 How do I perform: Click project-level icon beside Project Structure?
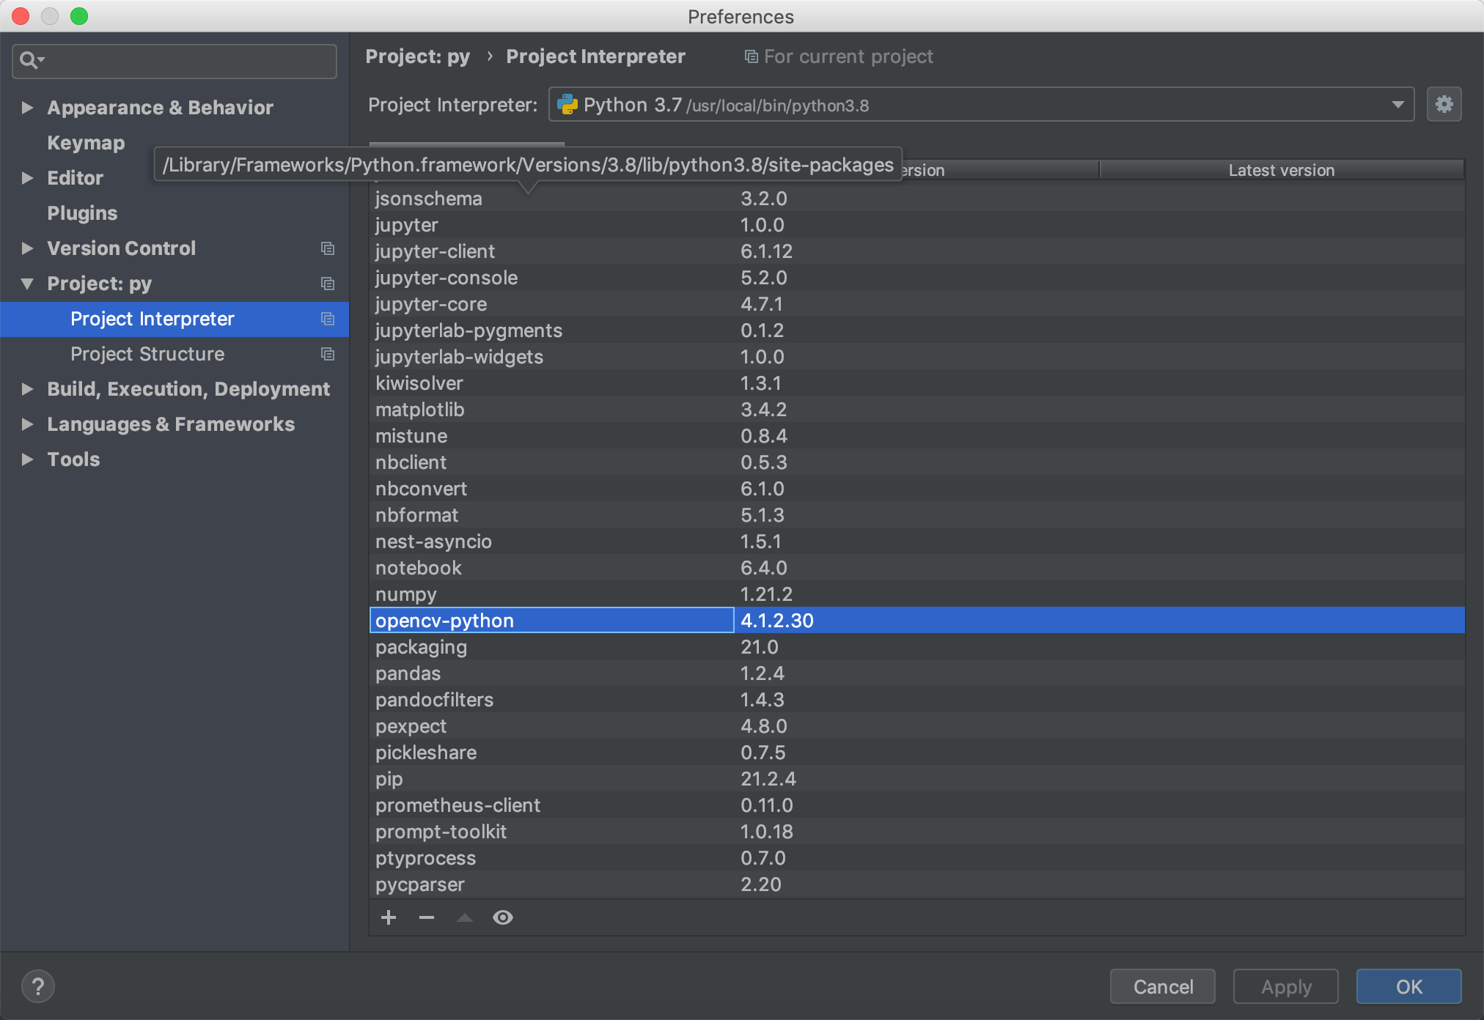328,354
